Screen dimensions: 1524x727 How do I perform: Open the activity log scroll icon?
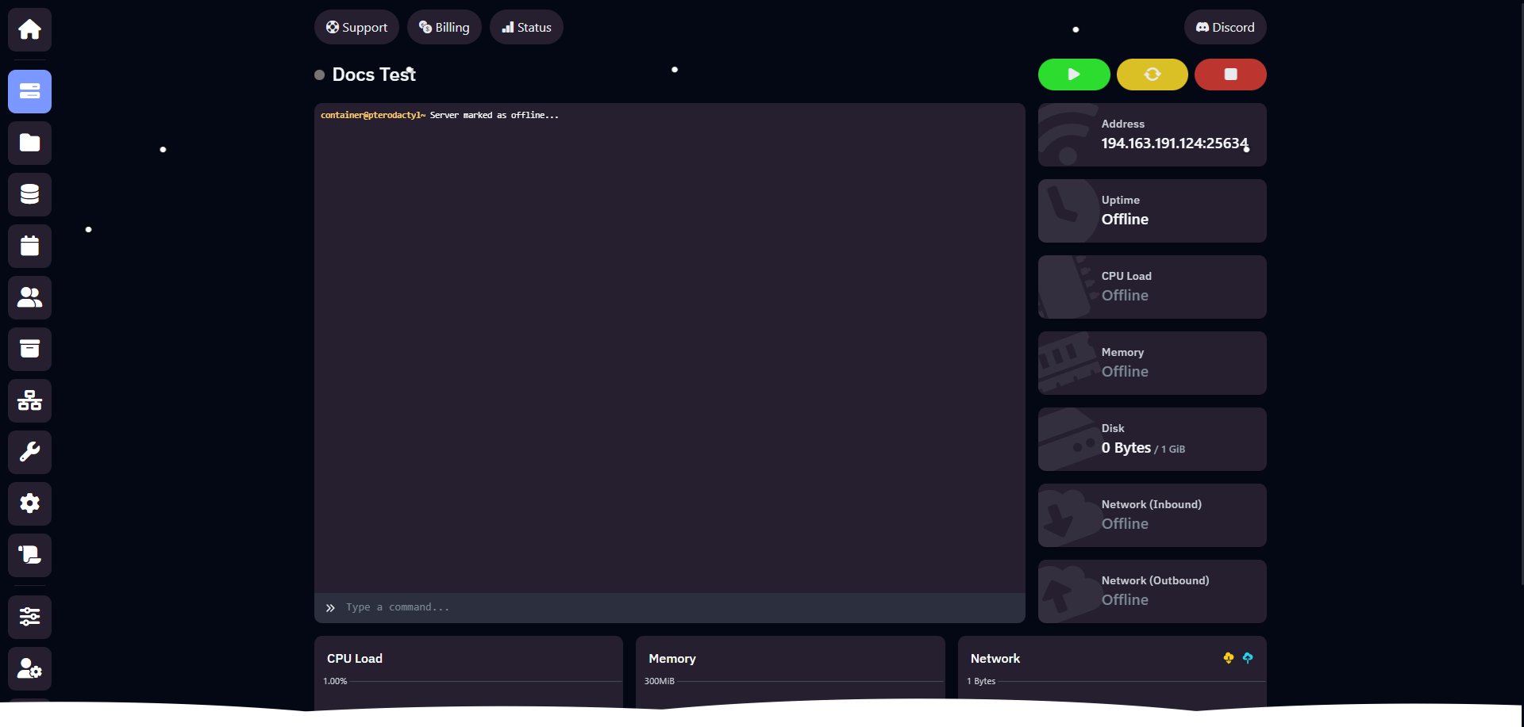(x=29, y=555)
